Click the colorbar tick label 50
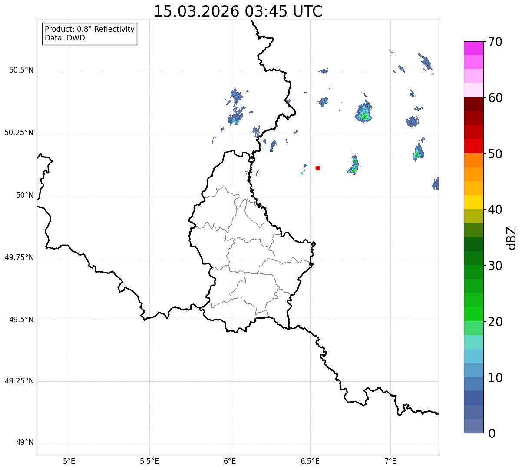 (495, 154)
